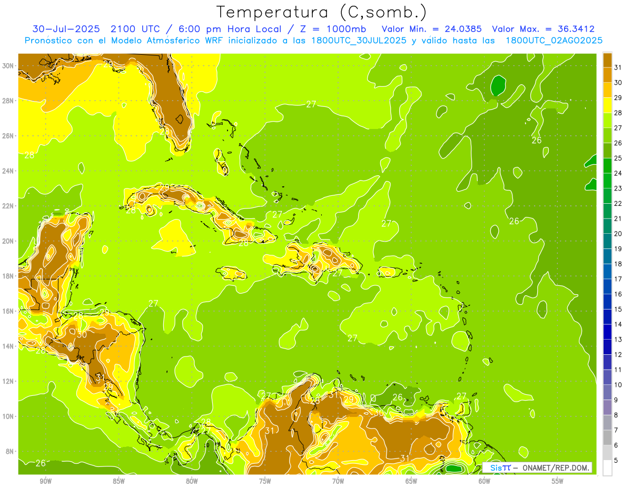Pick the legend swatch between 26 and 27
The width and height of the screenshot is (632, 488).
tap(607, 135)
